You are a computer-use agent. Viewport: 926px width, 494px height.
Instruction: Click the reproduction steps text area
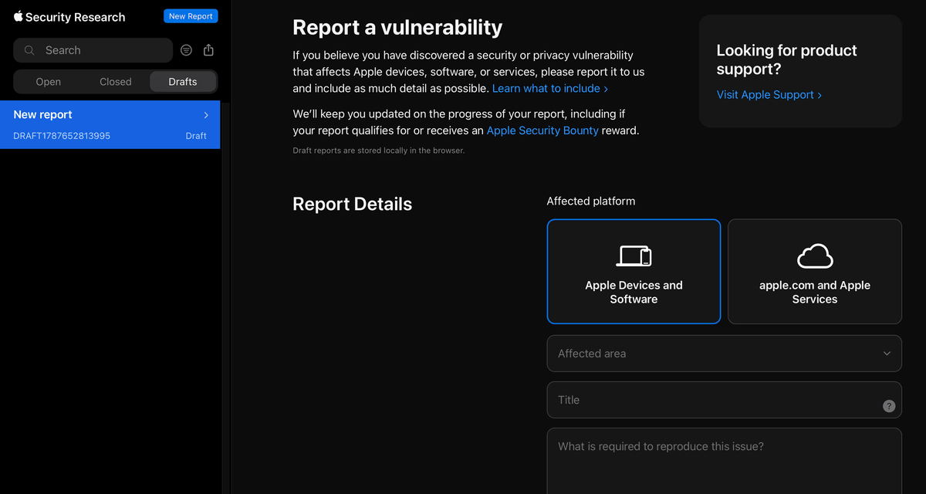(x=725, y=462)
